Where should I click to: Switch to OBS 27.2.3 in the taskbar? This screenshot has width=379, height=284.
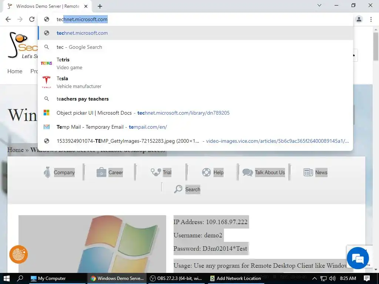tap(176, 278)
